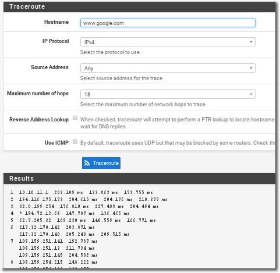Click the RSS icon on Traceroute button
Screen dimensions: 280x273
click(x=87, y=163)
